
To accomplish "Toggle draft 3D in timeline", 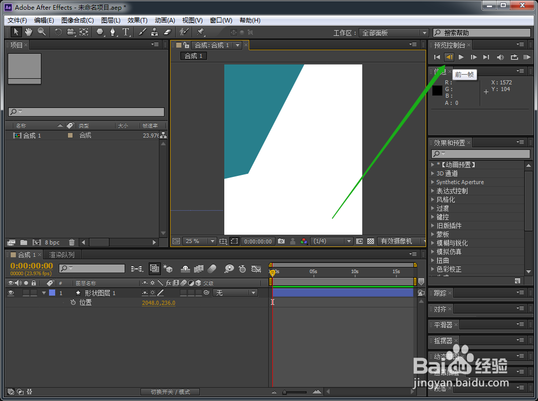I will [x=168, y=269].
